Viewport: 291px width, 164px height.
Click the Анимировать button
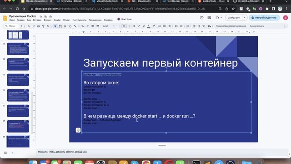[257, 26]
